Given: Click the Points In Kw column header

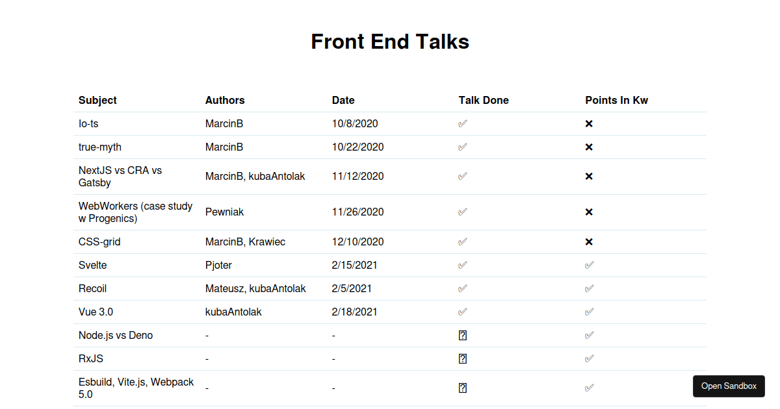Looking at the screenshot, I should click(x=616, y=100).
